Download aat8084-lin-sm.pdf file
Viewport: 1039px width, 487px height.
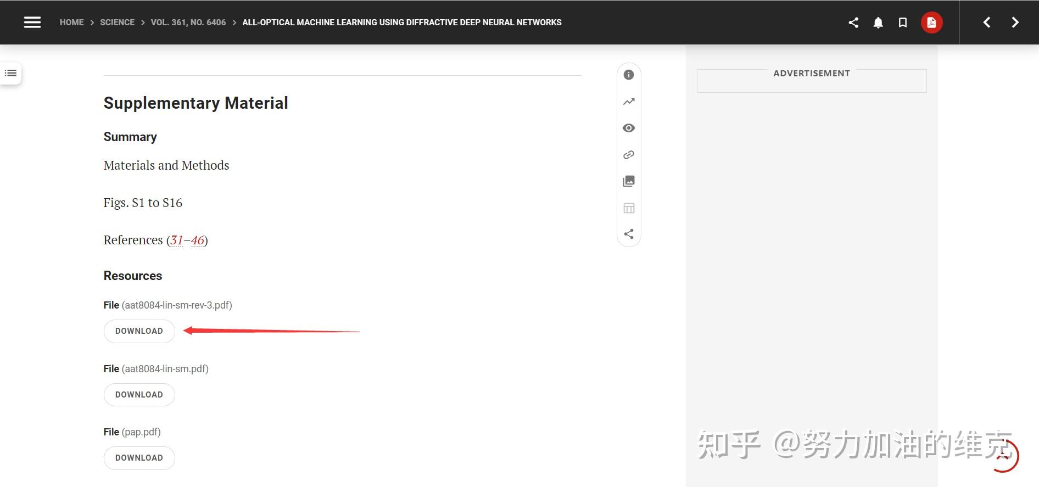tap(139, 395)
